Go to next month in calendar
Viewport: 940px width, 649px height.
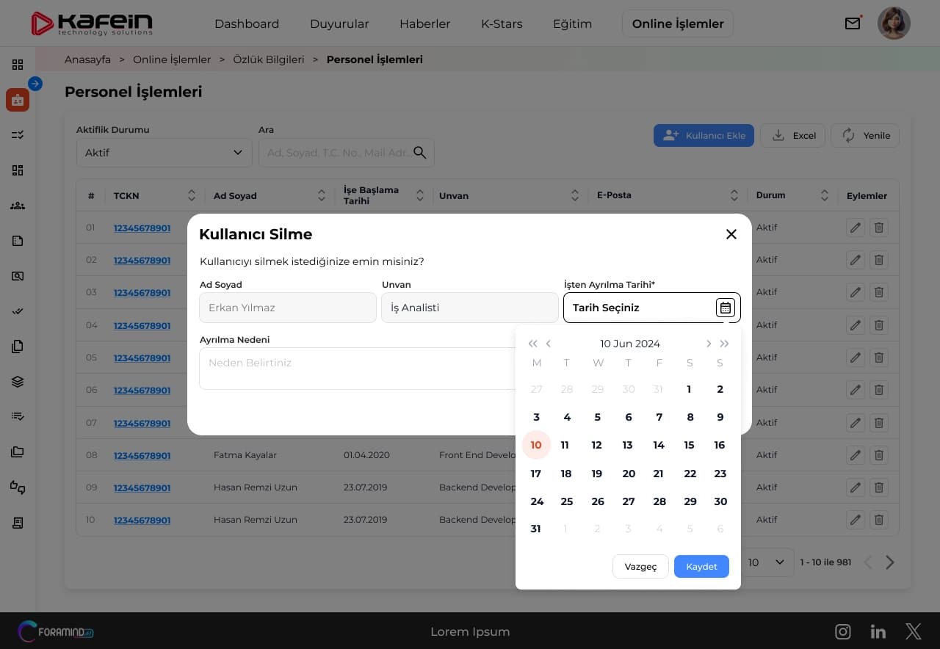point(709,344)
